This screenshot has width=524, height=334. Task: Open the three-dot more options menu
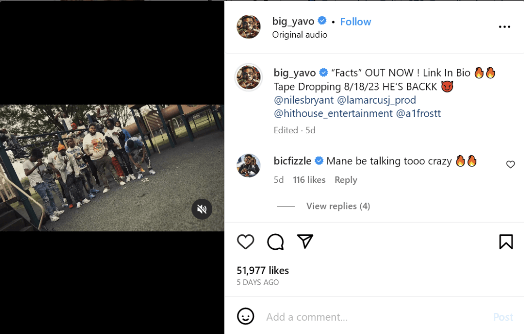[x=505, y=27]
